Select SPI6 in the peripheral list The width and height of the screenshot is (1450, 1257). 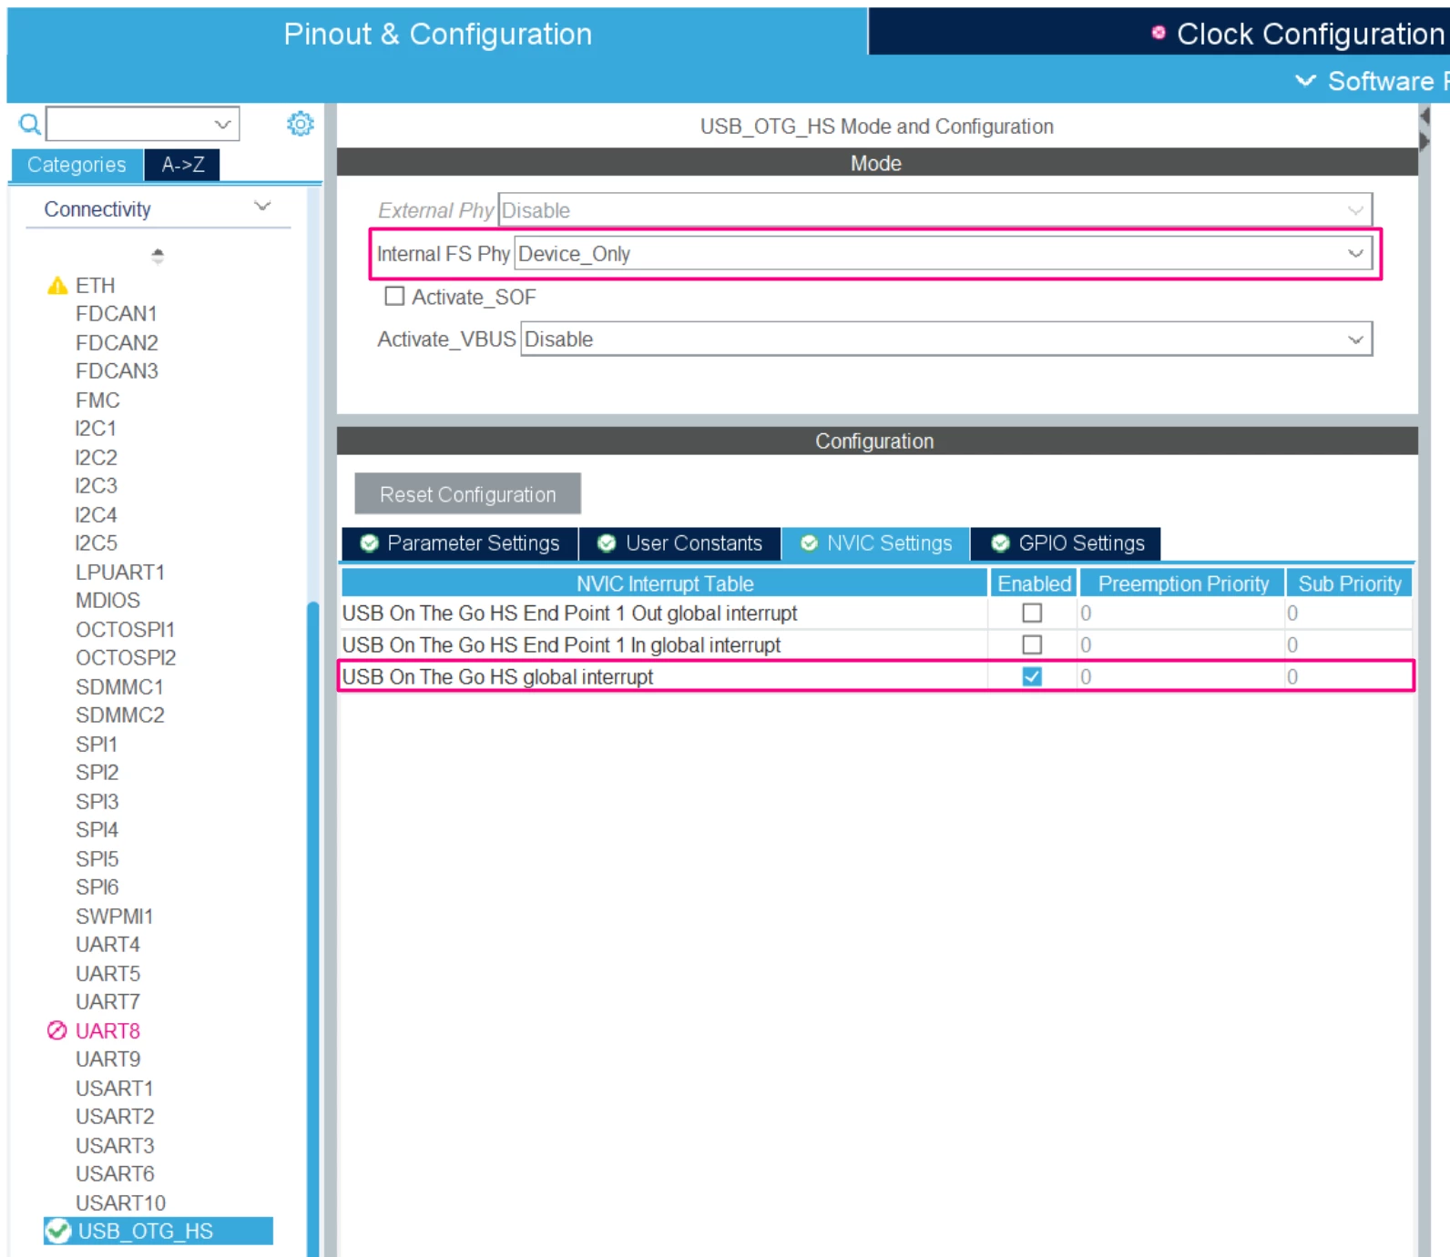pos(97,887)
